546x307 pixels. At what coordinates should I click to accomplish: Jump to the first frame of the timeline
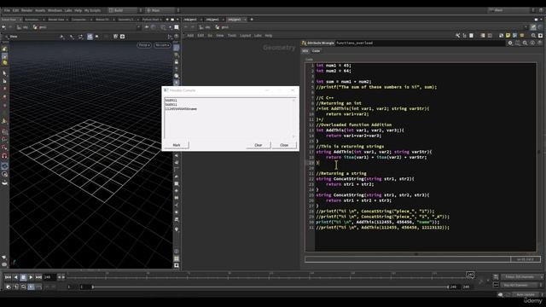(x=8, y=277)
